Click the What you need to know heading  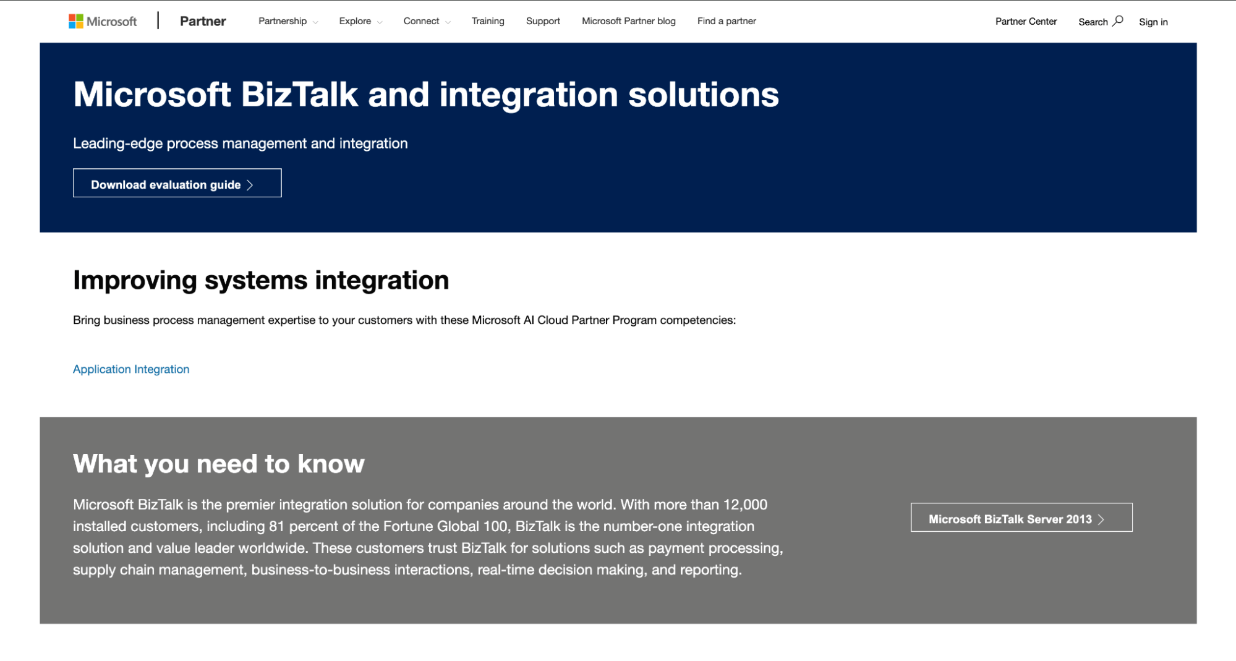218,463
